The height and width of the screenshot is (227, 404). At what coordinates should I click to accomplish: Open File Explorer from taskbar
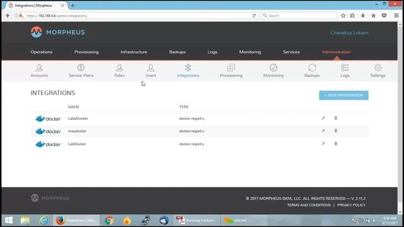click(x=25, y=220)
